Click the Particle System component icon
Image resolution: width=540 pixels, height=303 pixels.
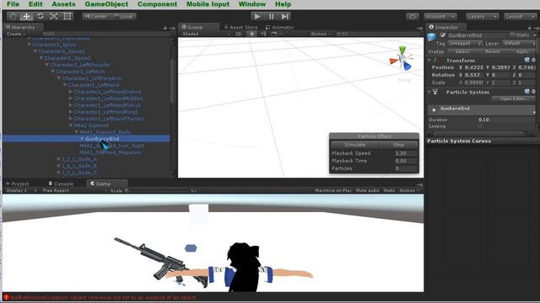tap(435, 92)
